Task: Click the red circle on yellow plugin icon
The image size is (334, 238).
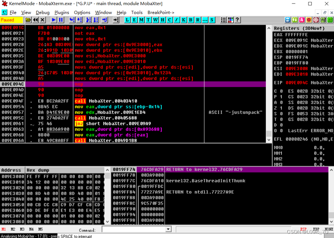Action: tap(309, 20)
